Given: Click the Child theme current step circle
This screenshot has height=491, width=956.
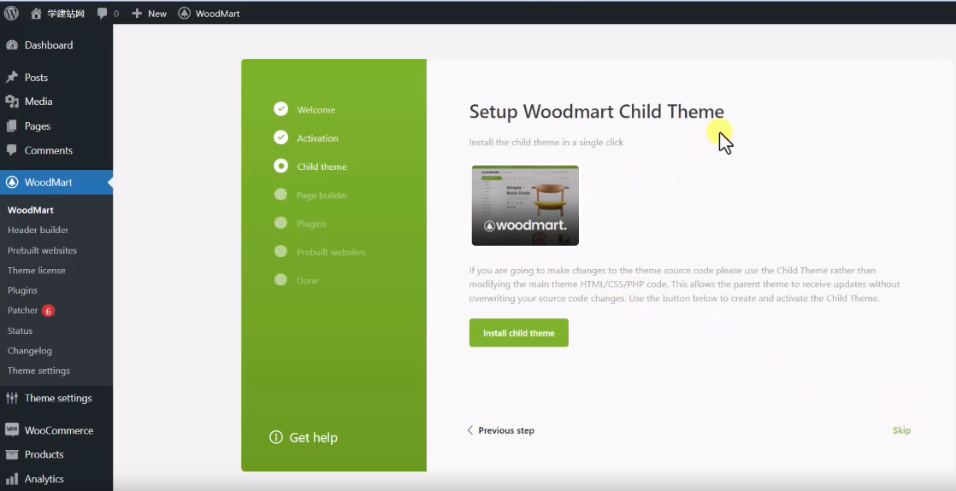Looking at the screenshot, I should coord(280,166).
